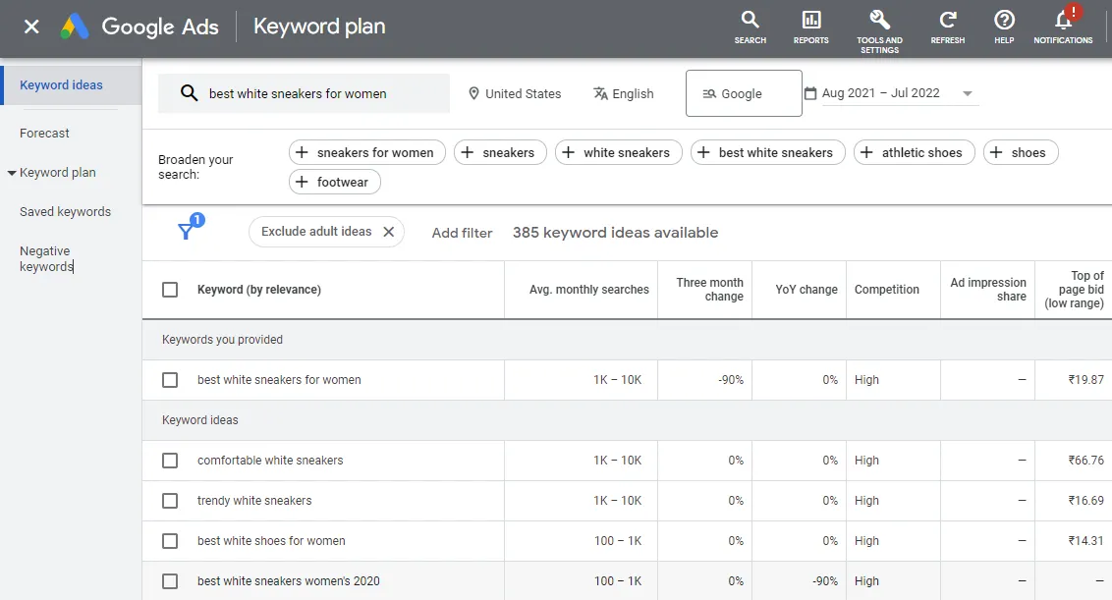
Task: Click the Google Ads logo
Action: [75, 27]
